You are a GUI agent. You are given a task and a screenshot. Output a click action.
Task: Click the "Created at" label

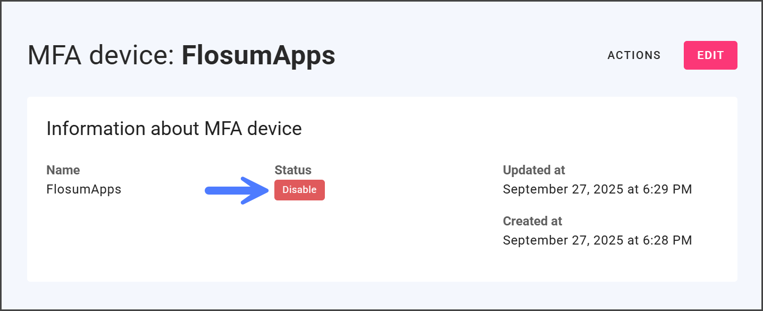tap(532, 221)
